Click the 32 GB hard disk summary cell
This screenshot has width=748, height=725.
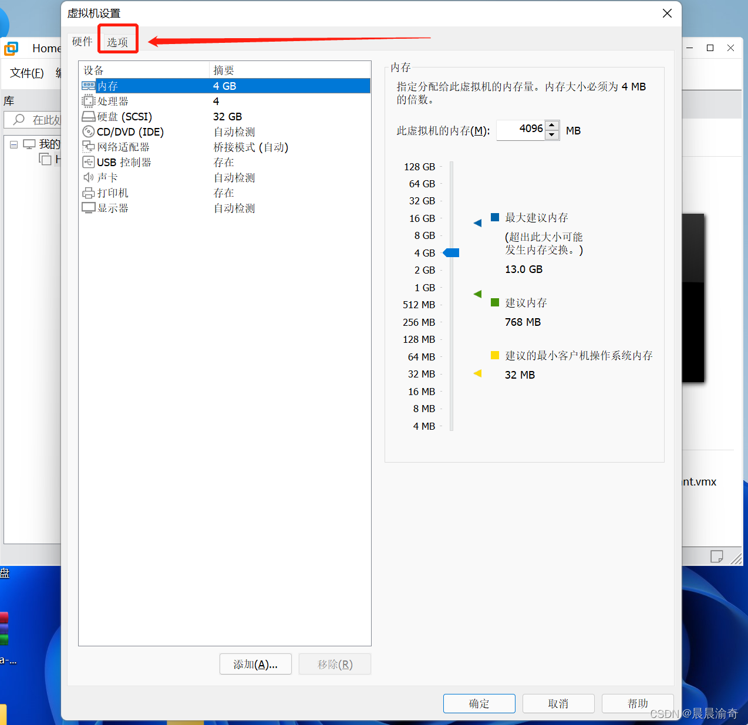[x=228, y=116]
